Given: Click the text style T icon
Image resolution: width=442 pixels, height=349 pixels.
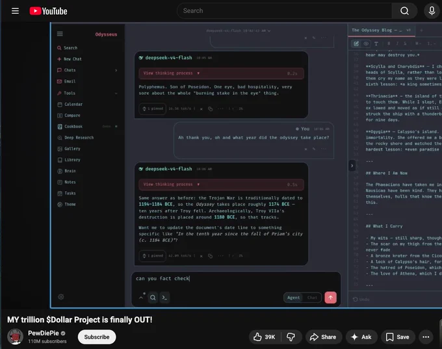Looking at the screenshot, I should point(376,44).
